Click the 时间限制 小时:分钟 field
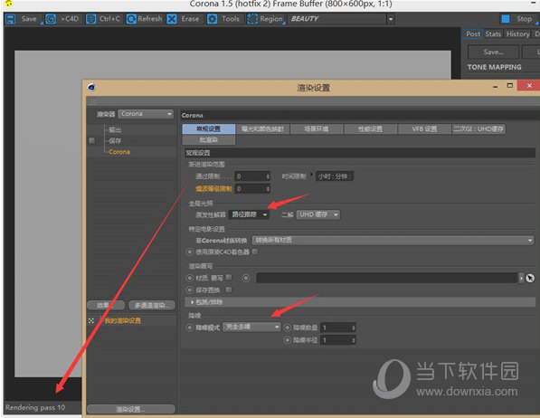540x418 pixels. [335, 176]
